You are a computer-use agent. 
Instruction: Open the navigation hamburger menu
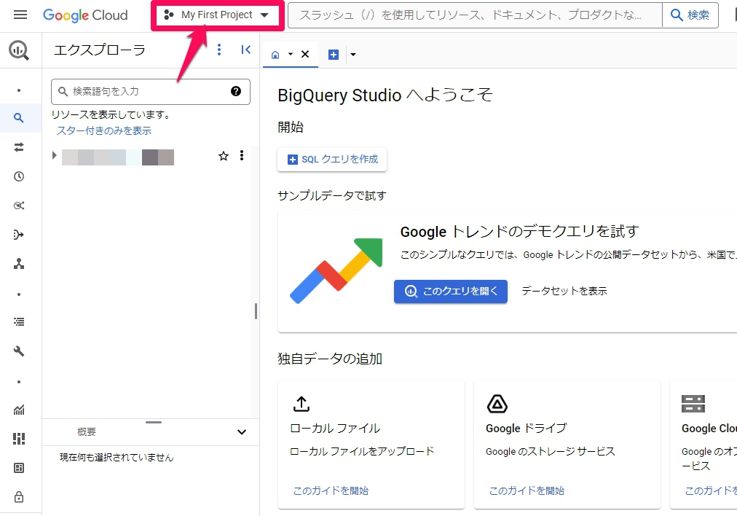20,14
